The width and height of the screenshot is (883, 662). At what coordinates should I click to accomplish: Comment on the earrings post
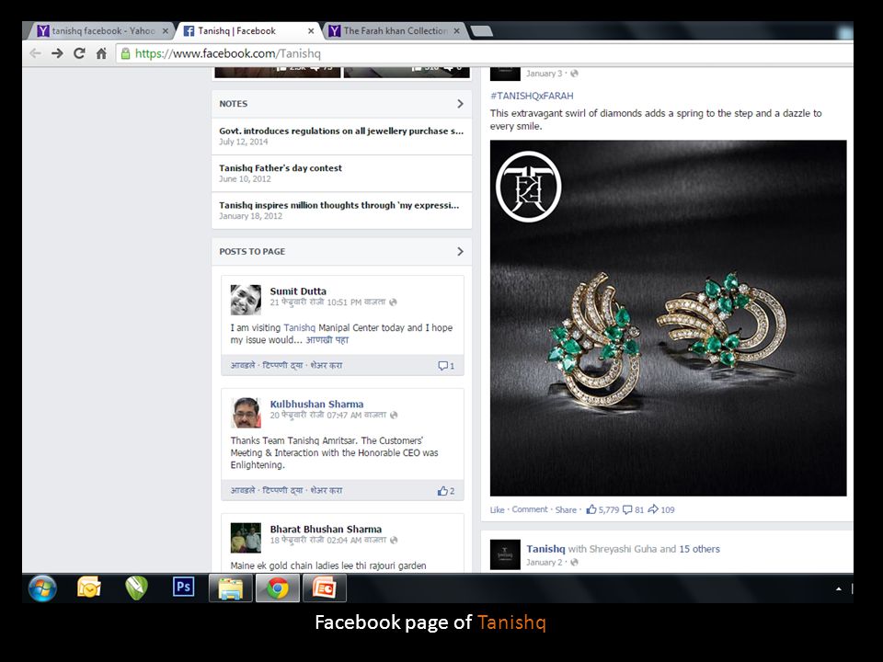(530, 509)
